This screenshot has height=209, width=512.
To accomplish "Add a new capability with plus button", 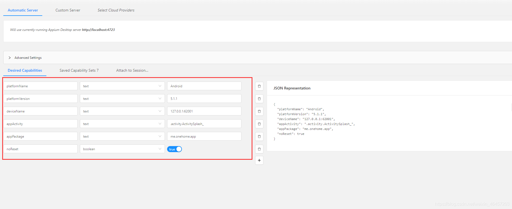I will tap(259, 160).
